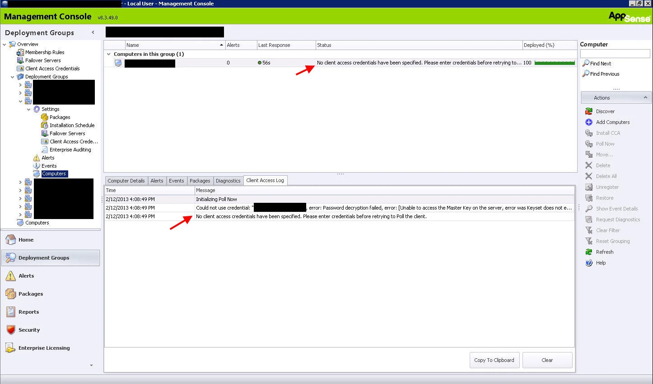Viewport: 653px width, 384px height.
Task: Click the Restore action icon
Action: coord(589,198)
